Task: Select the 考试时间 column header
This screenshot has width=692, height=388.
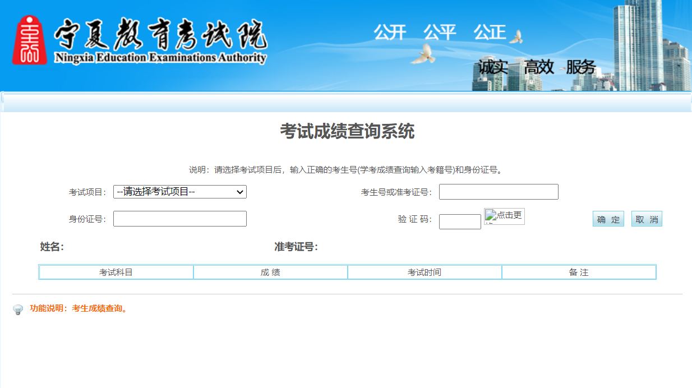Action: pyautogui.click(x=425, y=272)
